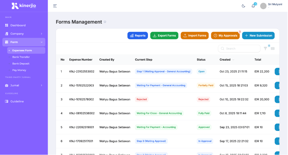288x155 pixels.
Task: Toggle the hamburger sidebar menu icon
Action: (55, 6)
